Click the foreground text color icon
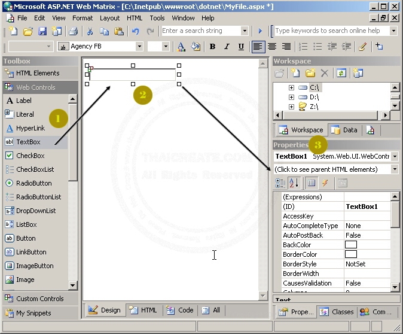Image resolution: width=403 pixels, height=334 pixels. coord(182,47)
